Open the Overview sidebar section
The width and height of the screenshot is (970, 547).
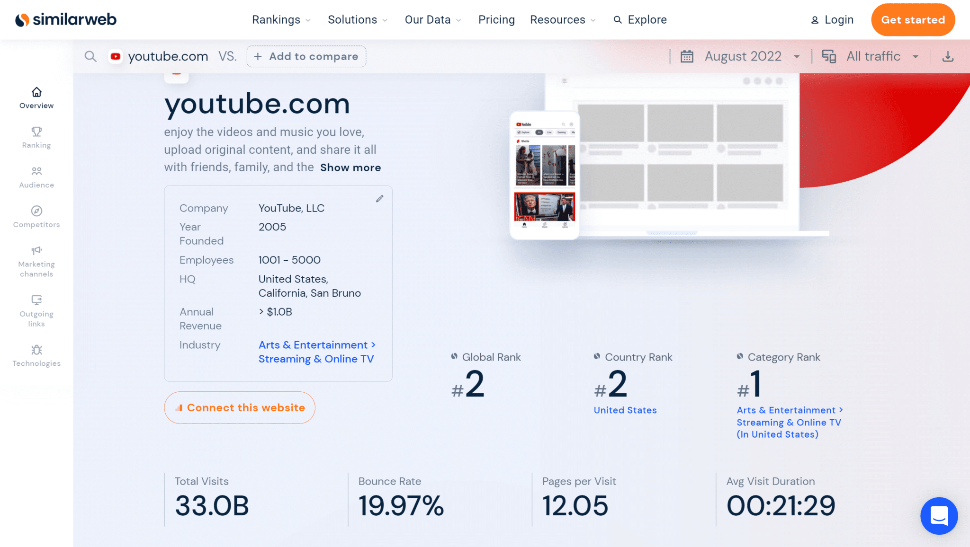click(x=36, y=98)
